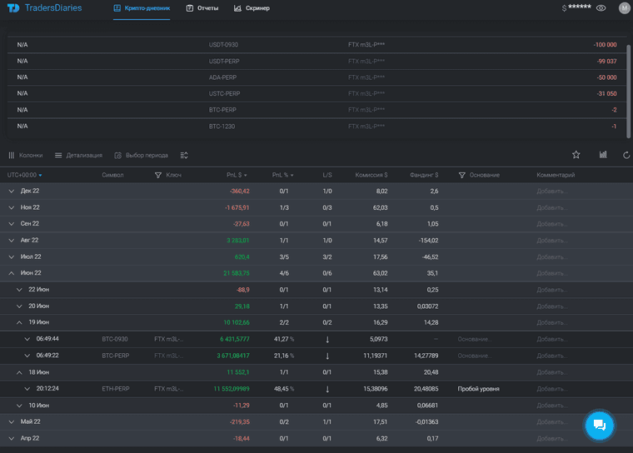Open the UTC+00:00 timezone dropdown
This screenshot has height=453, width=633.
25,175
